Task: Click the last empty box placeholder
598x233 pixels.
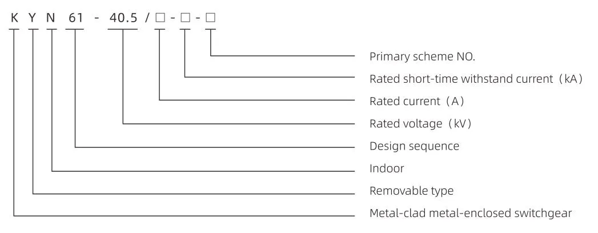Action: [211, 18]
